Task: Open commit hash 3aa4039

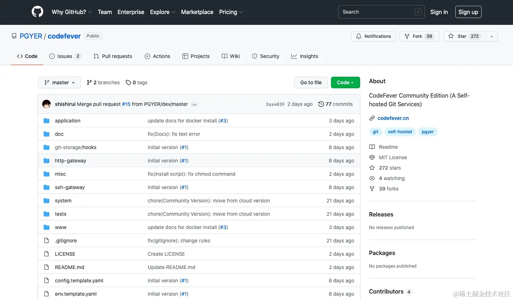Action: coord(275,104)
